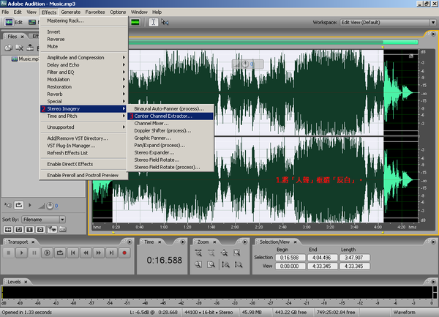The width and height of the screenshot is (439, 317).
Task: Select Stereo Expander menu entry
Action: 170,152
